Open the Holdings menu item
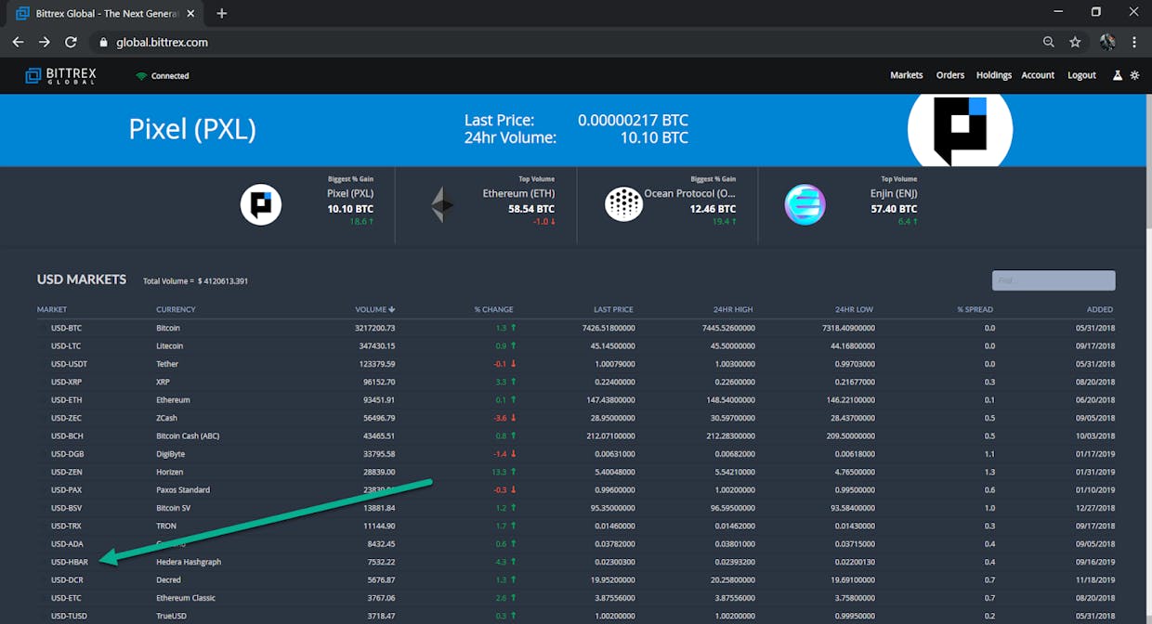 click(x=994, y=75)
